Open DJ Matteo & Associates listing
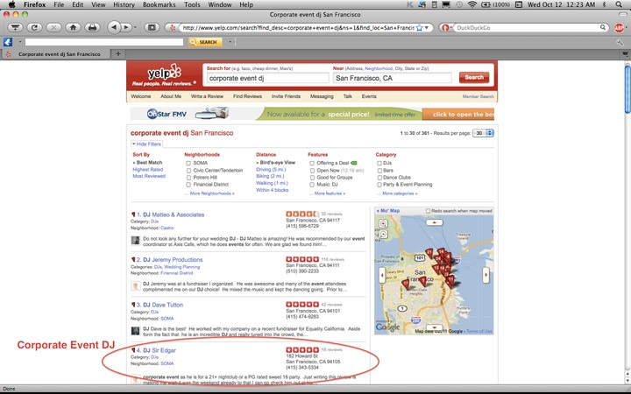Screen dimensions: 631x394 click(x=174, y=215)
